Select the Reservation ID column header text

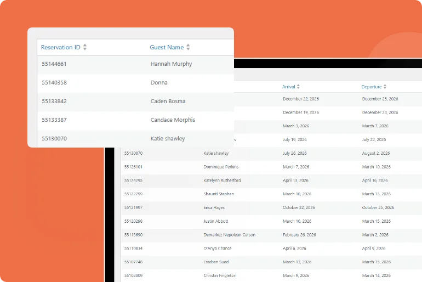click(x=60, y=48)
